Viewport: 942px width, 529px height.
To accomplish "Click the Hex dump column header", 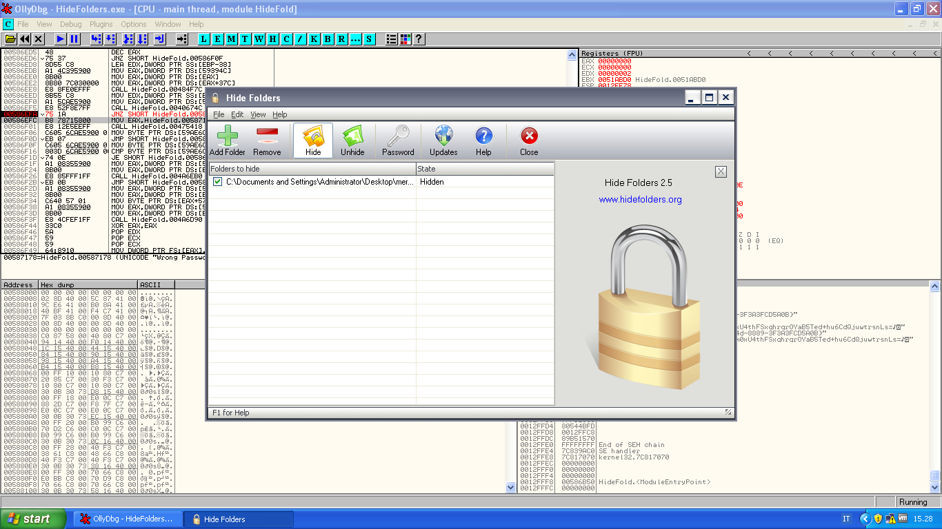I will [x=88, y=284].
